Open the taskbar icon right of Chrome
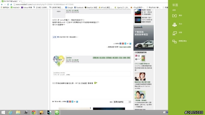 [x=41, y=112]
